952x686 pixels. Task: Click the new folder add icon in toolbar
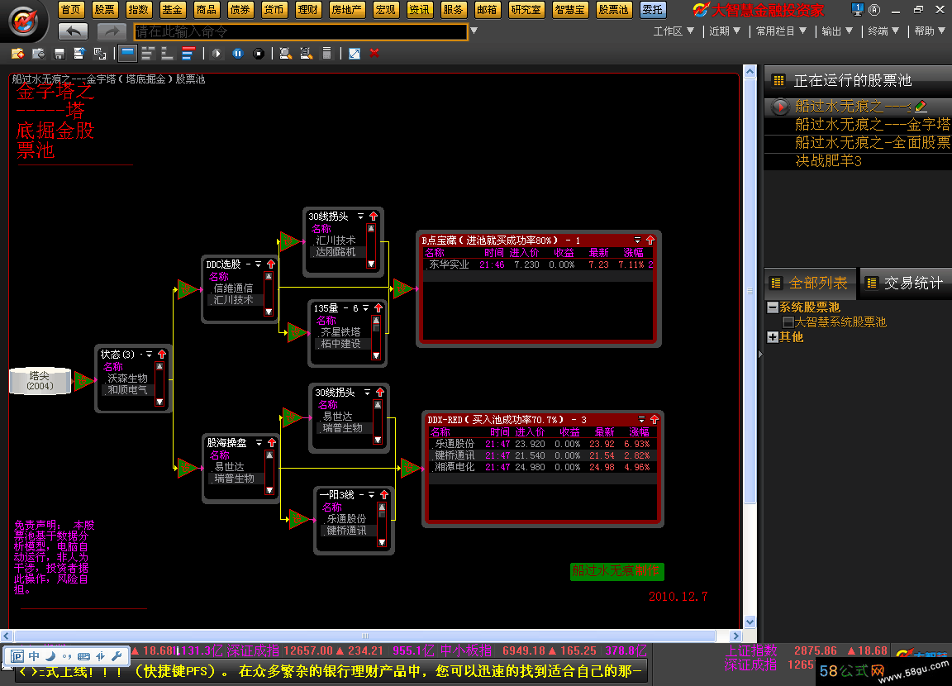point(17,54)
